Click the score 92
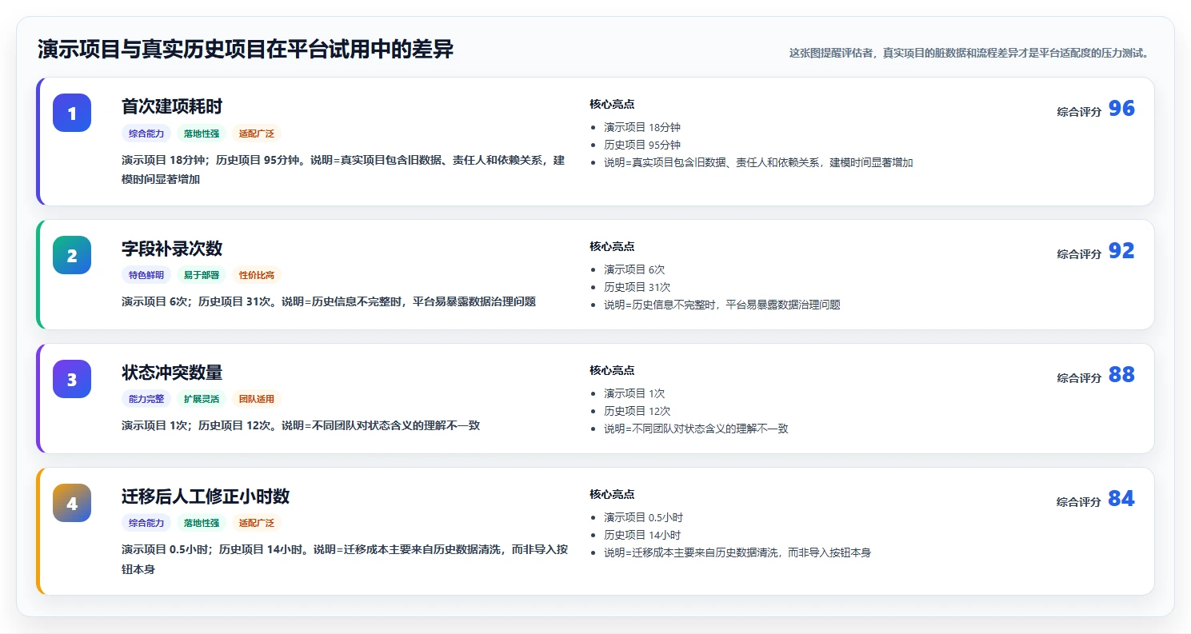 click(1121, 251)
